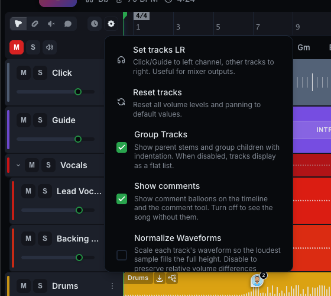The image size is (331, 296).
Task: Select the pointer selection tool
Action: pos(18,24)
